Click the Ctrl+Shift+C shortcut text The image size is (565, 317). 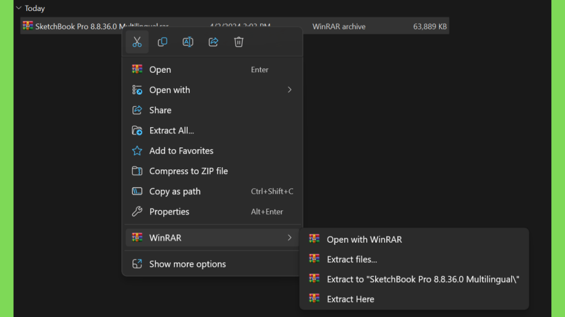click(272, 191)
